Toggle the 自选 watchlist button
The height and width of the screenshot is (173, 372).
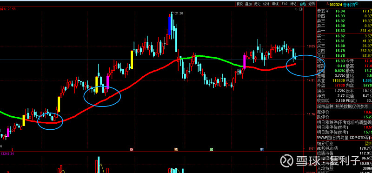[x=302, y=4]
